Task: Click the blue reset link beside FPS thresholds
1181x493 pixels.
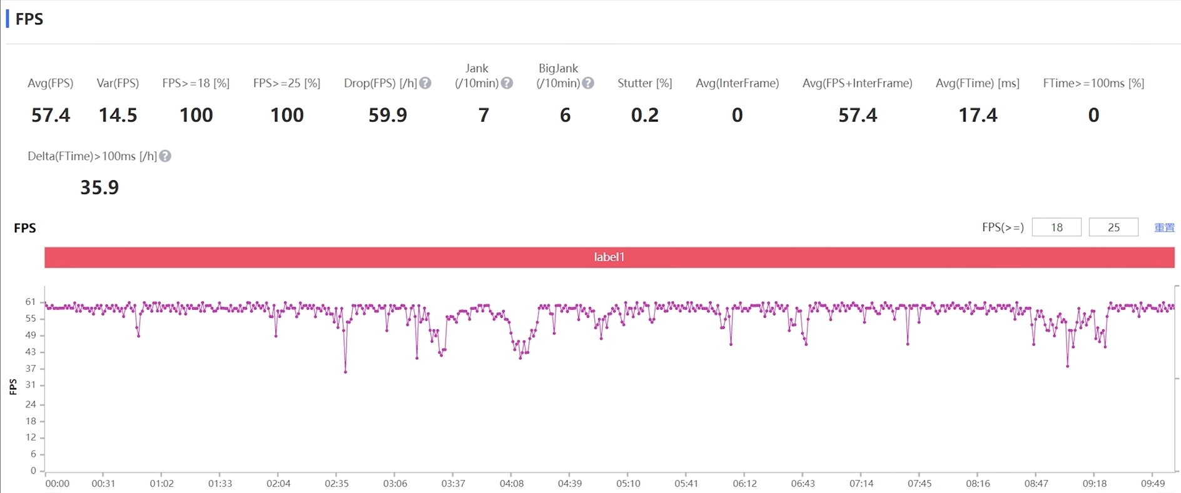Action: coord(1164,227)
